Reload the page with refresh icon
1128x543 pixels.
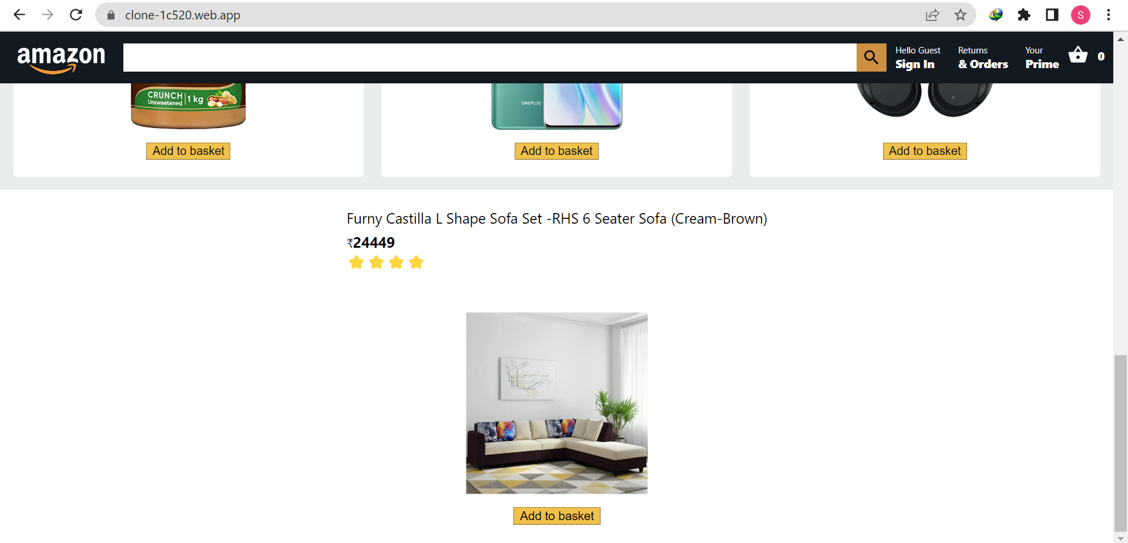pyautogui.click(x=76, y=15)
